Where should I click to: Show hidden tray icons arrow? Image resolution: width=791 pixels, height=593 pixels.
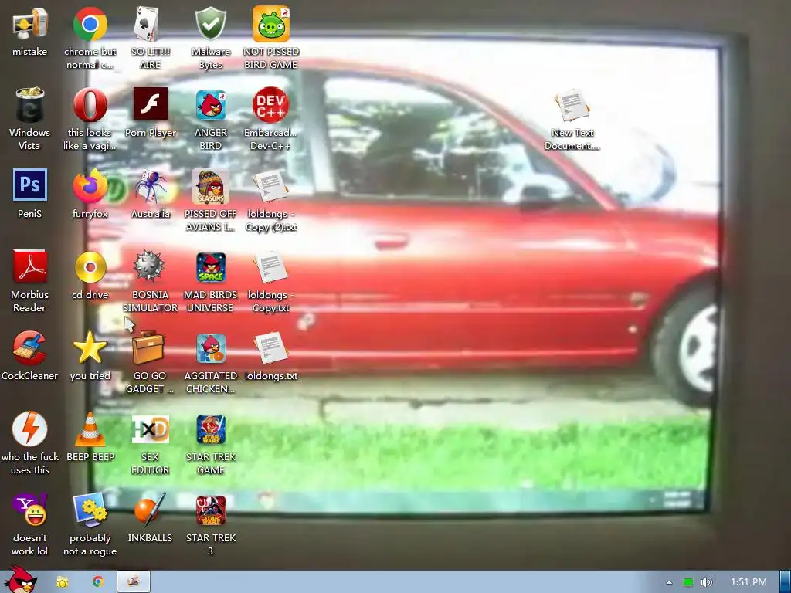tap(669, 582)
